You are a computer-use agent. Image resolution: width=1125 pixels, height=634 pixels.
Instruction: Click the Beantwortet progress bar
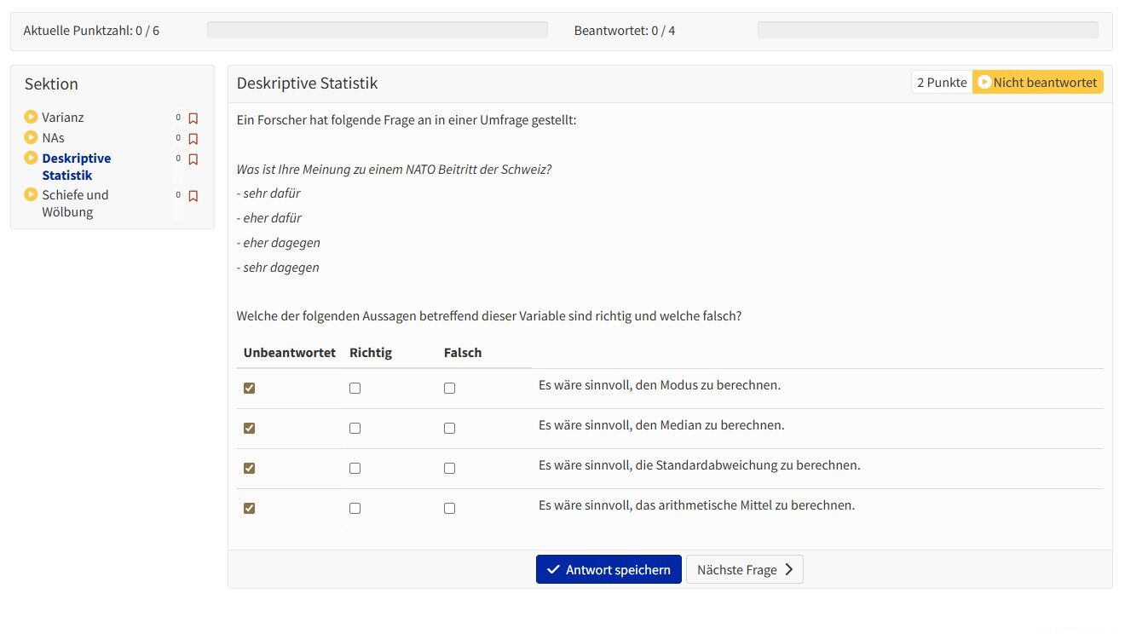point(927,29)
